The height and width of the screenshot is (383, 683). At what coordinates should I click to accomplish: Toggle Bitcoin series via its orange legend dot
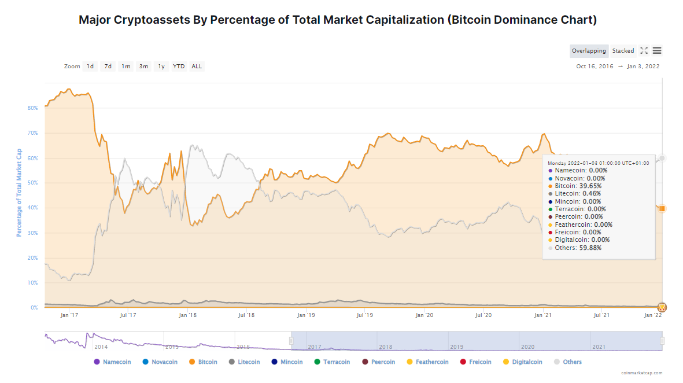[191, 362]
